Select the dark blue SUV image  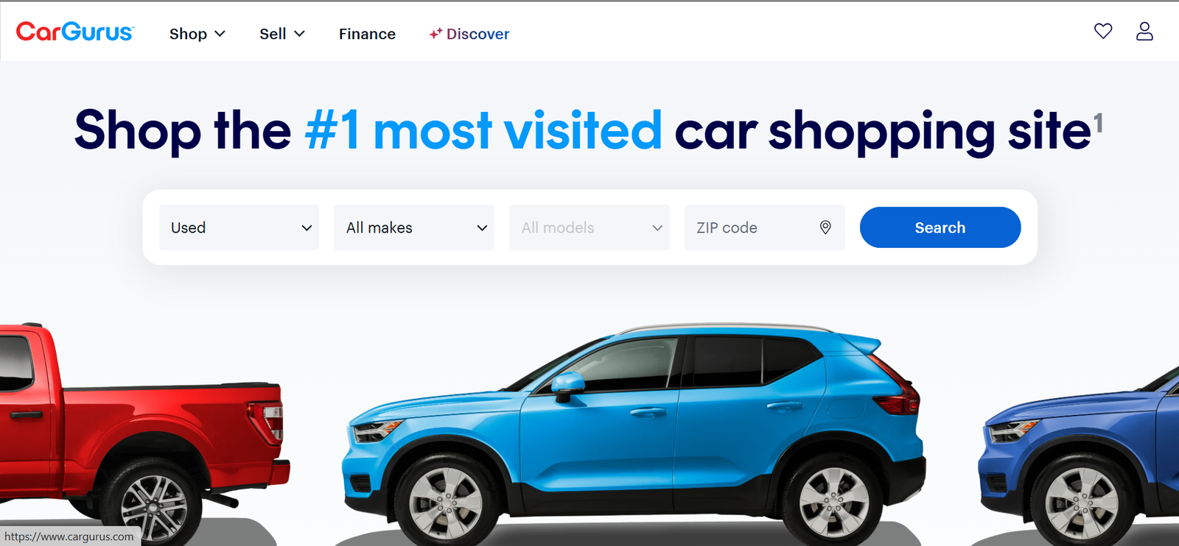(x=1080, y=456)
